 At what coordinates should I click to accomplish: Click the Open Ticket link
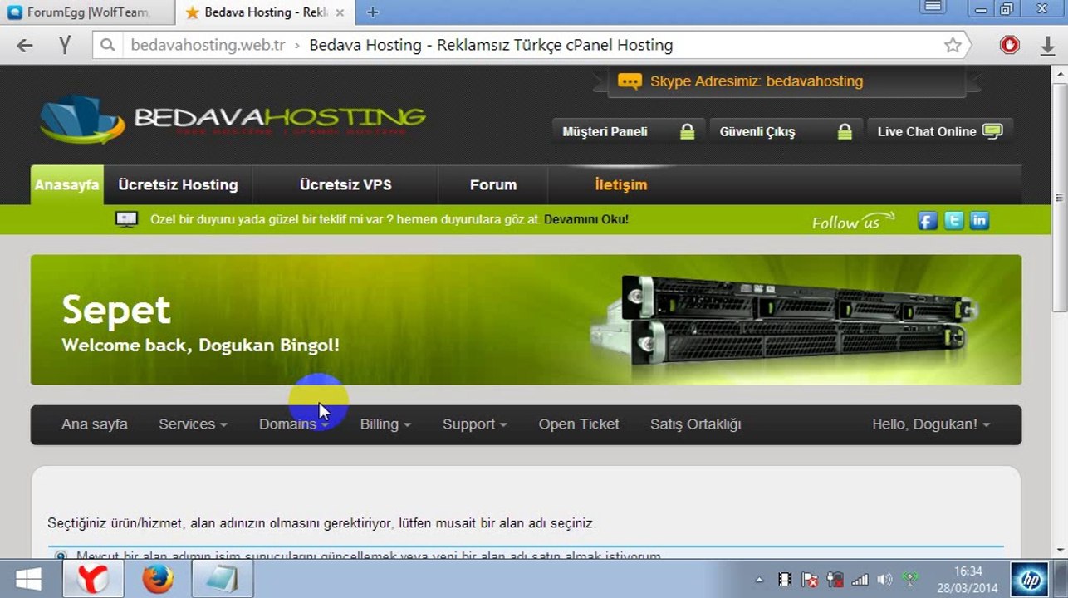tap(579, 424)
